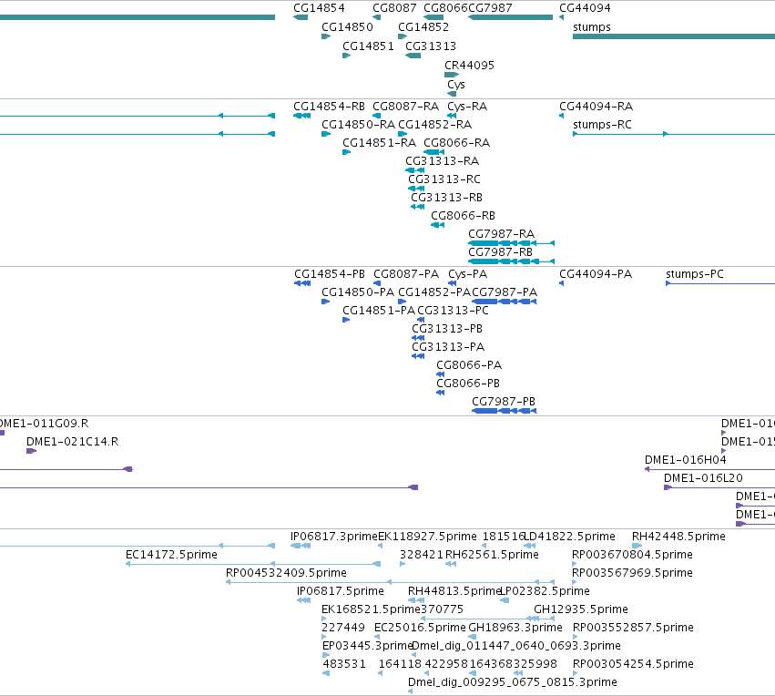Select protein CG31313-PC
This screenshot has width=775, height=696.
(x=453, y=311)
